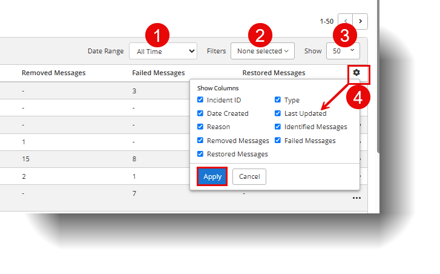Disable the Failed Messages column checkbox
Image resolution: width=440 pixels, height=274 pixels.
click(x=278, y=141)
